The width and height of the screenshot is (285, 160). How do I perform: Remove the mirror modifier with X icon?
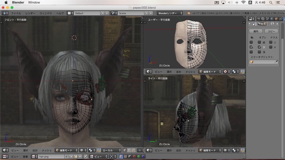tap(277, 24)
